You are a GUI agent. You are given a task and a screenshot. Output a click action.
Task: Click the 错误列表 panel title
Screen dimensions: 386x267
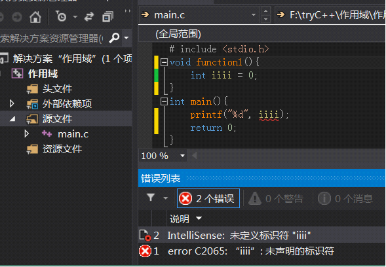pos(161,179)
